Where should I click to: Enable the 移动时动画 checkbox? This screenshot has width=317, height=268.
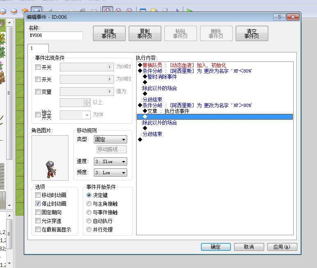38,195
